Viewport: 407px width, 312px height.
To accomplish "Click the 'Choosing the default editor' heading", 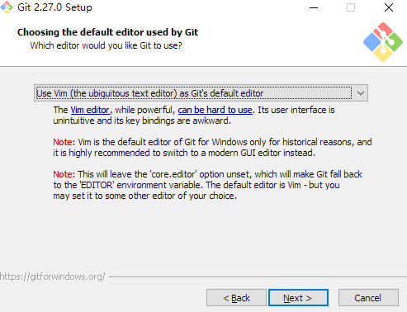I will 107,32.
